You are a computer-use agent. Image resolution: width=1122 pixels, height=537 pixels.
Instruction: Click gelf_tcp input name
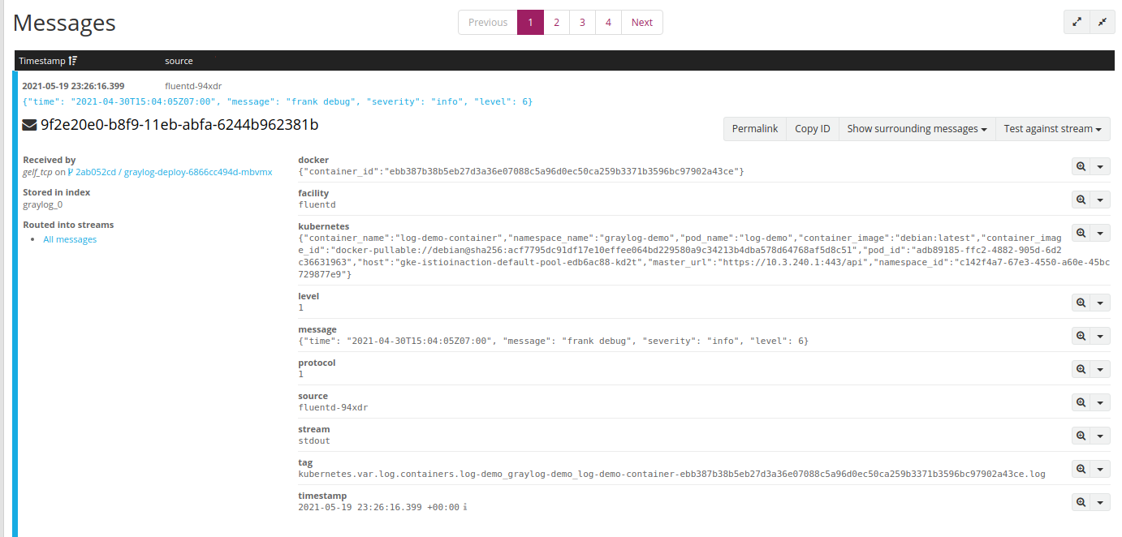coord(37,172)
